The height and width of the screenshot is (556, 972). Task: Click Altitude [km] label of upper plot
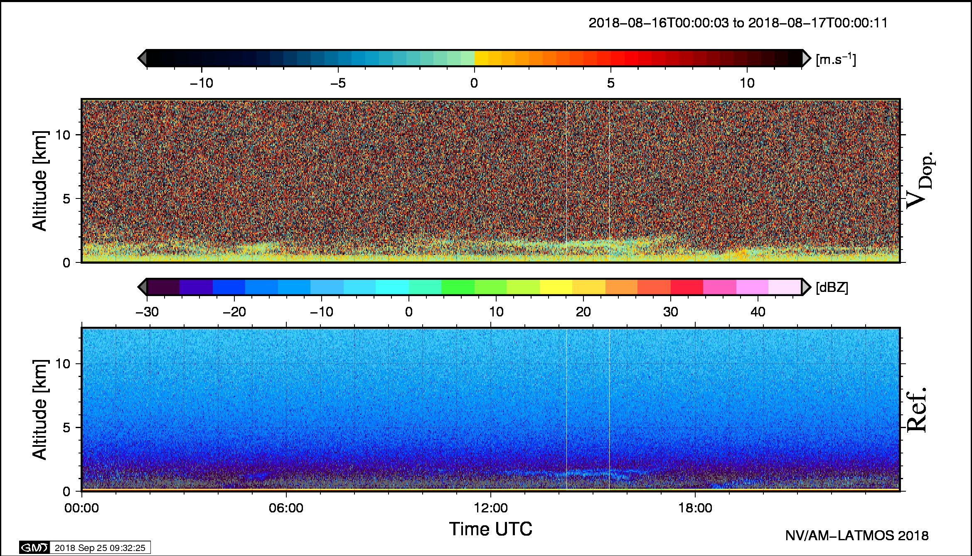click(x=40, y=181)
